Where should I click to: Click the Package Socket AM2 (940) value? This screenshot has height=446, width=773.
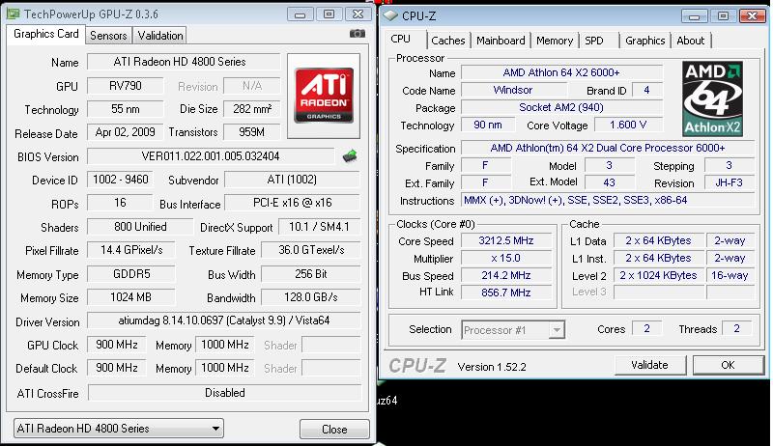[561, 107]
